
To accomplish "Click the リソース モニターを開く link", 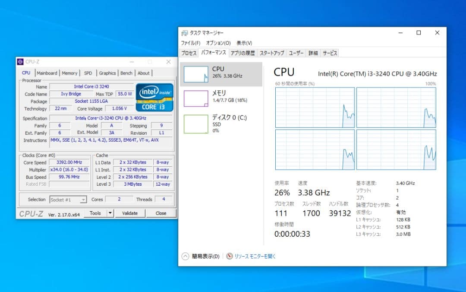I will pos(255,256).
